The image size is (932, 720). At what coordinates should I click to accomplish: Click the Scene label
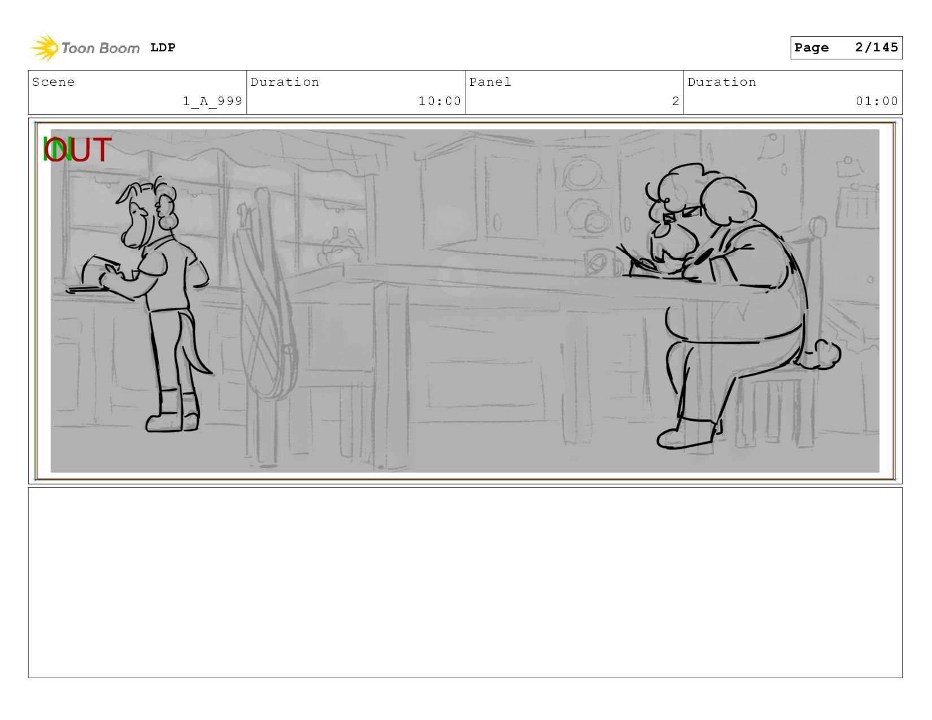point(53,82)
